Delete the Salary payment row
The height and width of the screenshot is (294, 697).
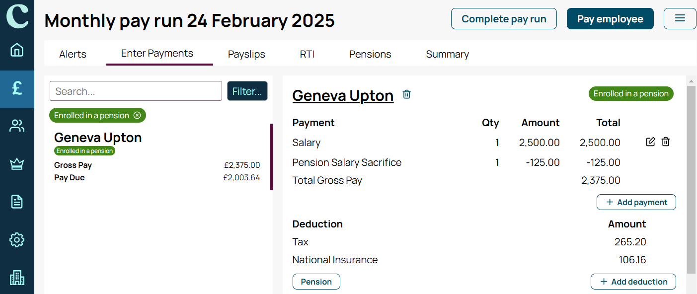pyautogui.click(x=666, y=142)
